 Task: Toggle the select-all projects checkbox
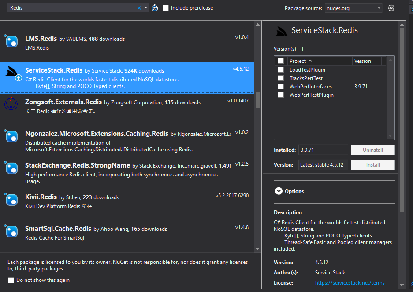coord(281,61)
